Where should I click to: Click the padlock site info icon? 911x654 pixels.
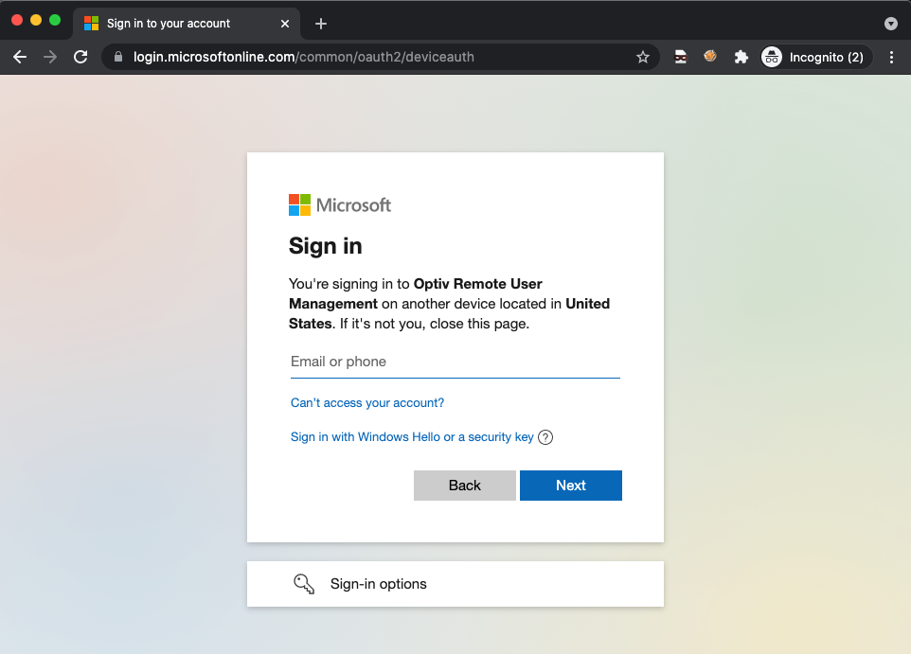pyautogui.click(x=118, y=57)
